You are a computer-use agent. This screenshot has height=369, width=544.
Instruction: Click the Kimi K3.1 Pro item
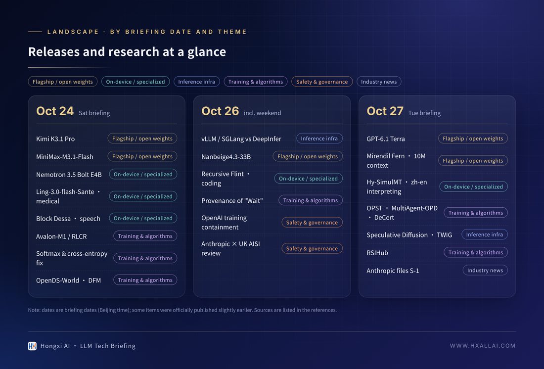click(55, 138)
